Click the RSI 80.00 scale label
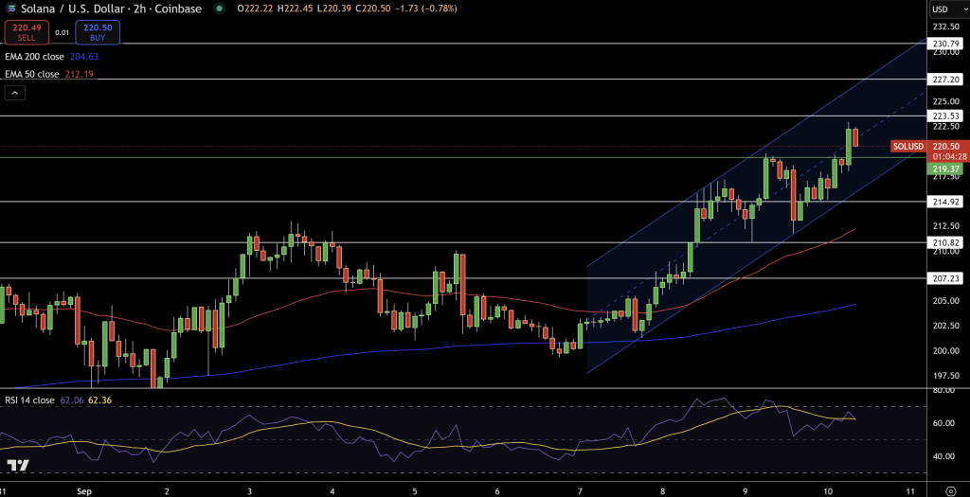The image size is (970, 497). (x=943, y=390)
